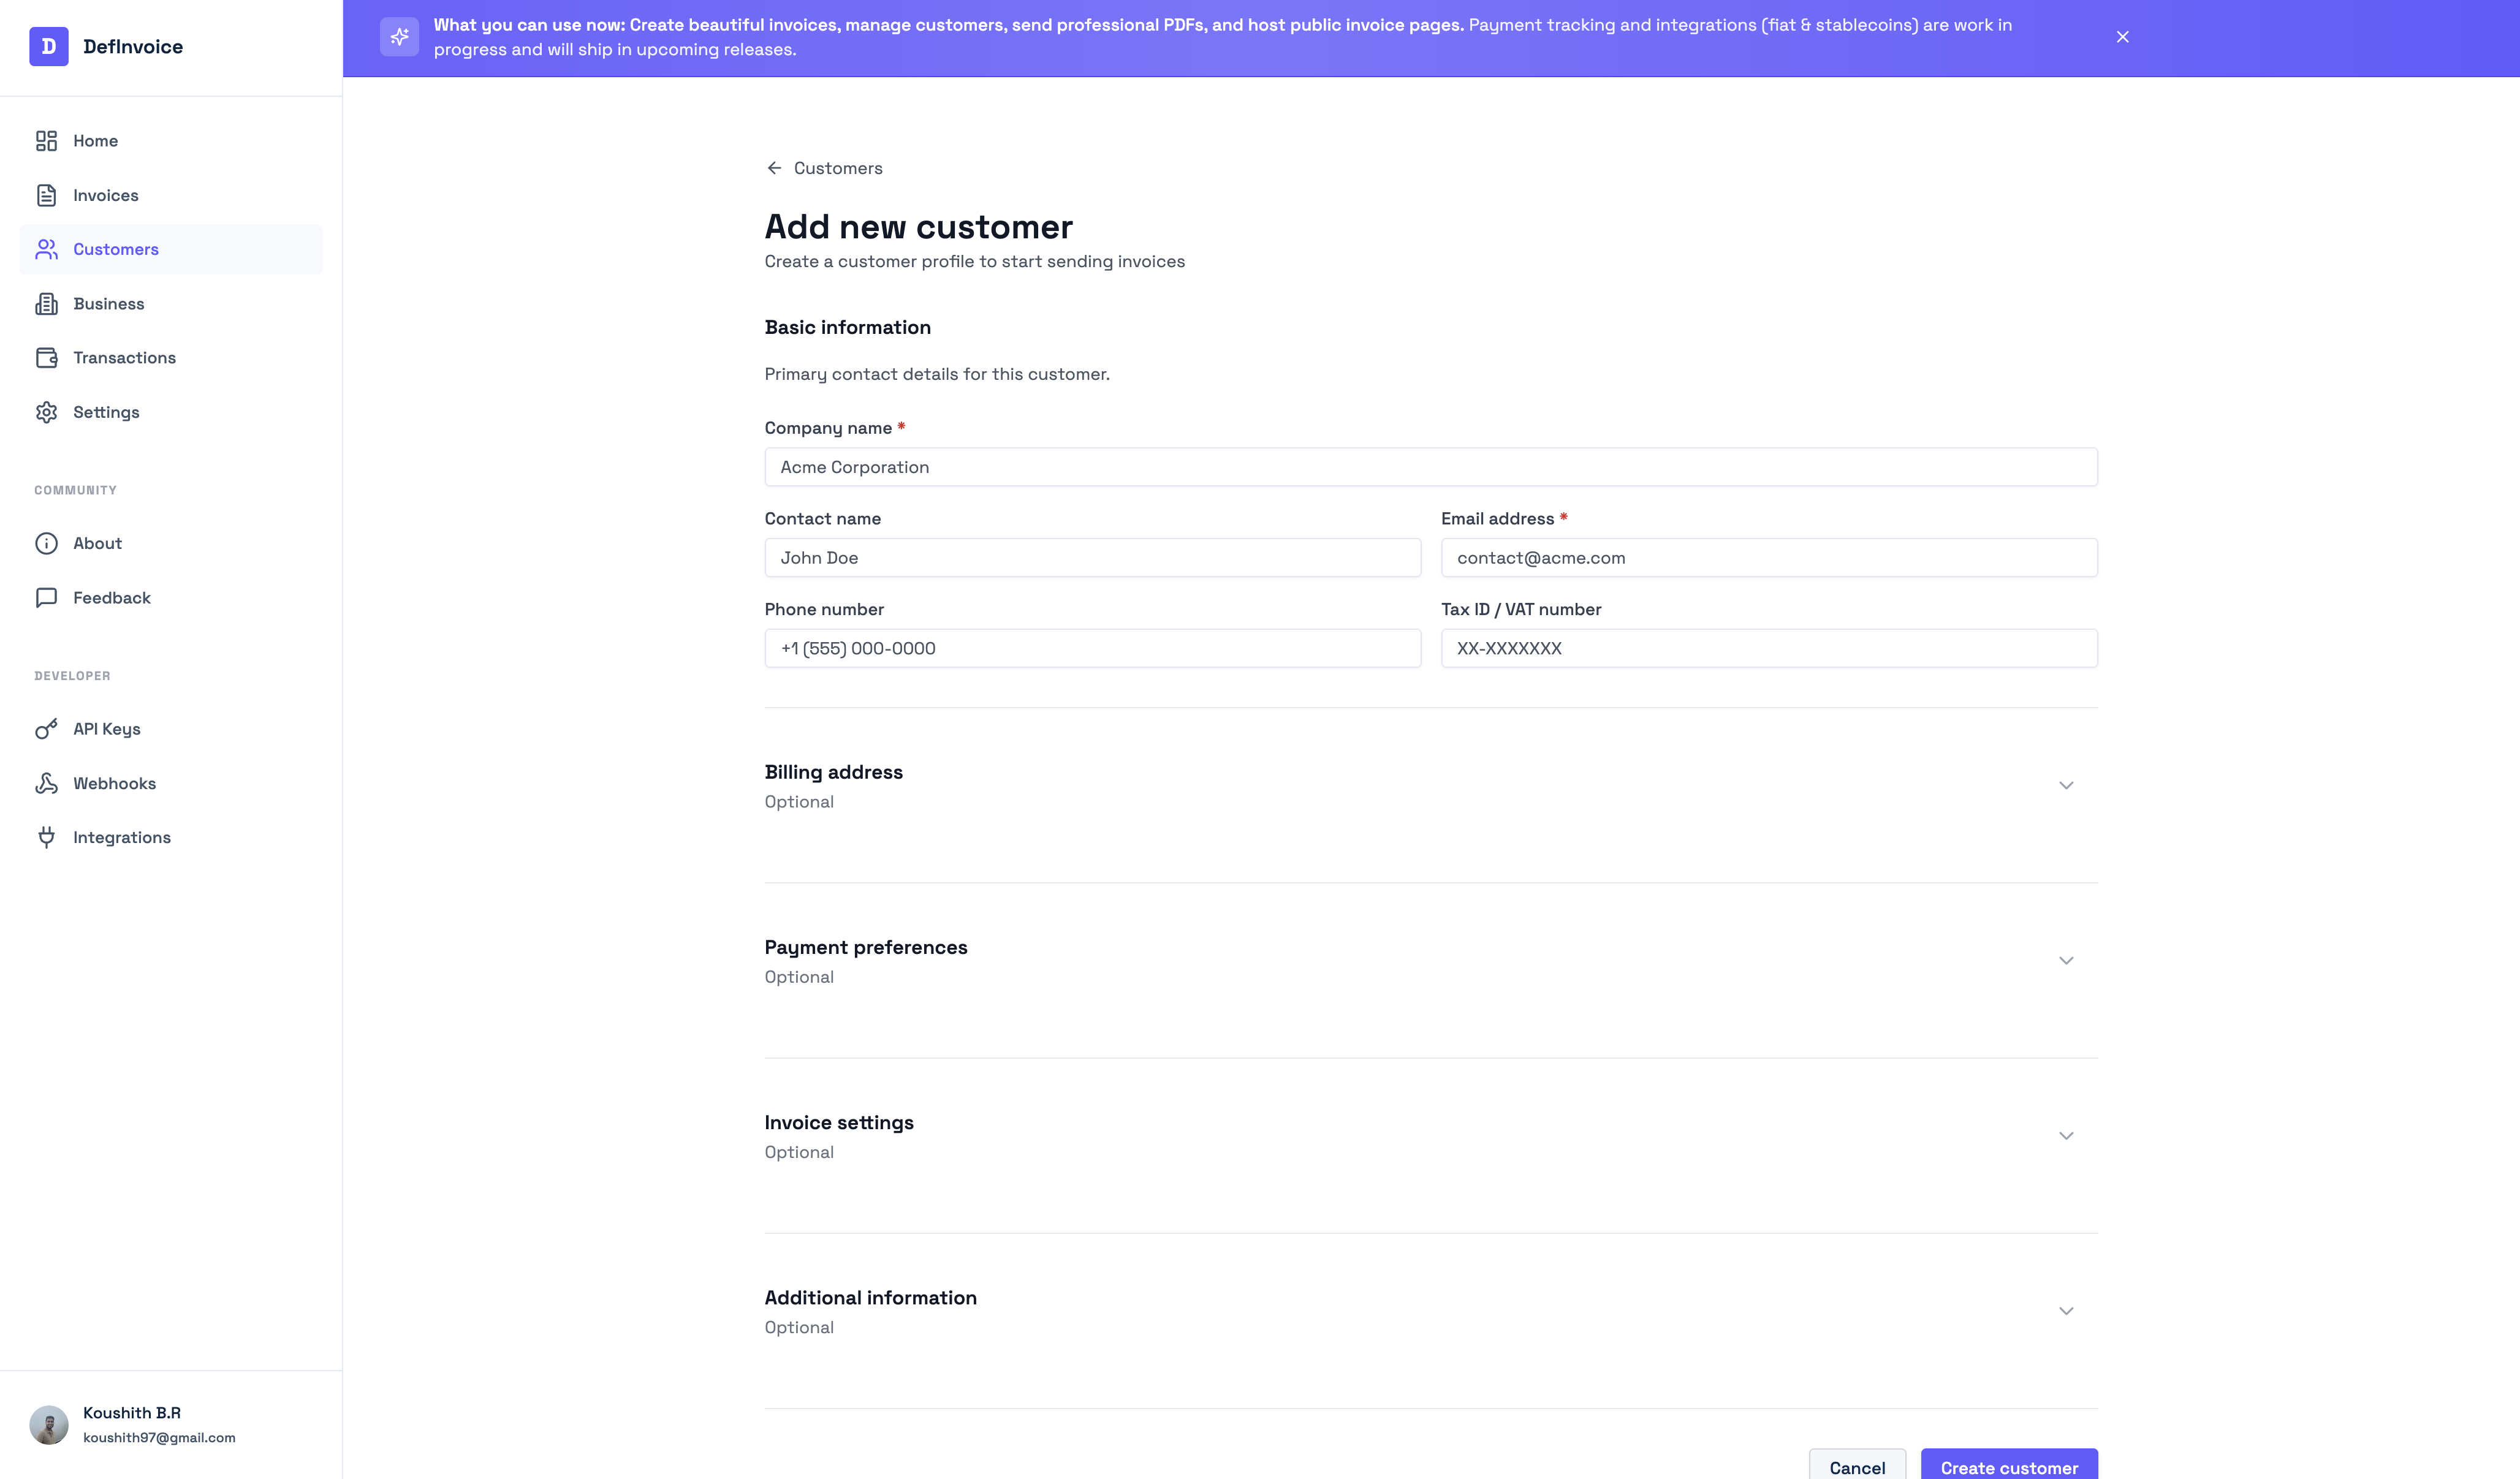Screen dimensions: 2520x1479
Task: Click the Invoices document icon
Action: [x=46, y=195]
